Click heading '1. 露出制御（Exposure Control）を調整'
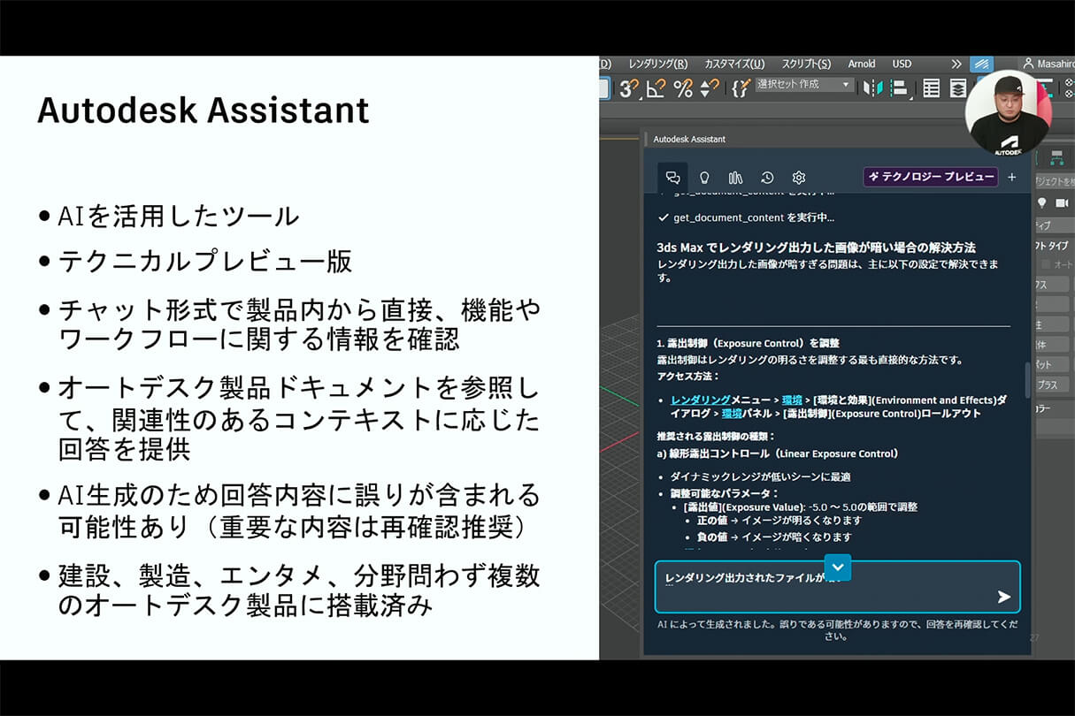Viewport: 1075px width, 716px height. pyautogui.click(x=748, y=343)
